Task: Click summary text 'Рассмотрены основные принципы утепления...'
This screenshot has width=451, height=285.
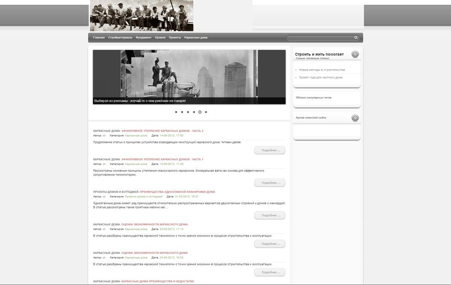Action: [179, 173]
